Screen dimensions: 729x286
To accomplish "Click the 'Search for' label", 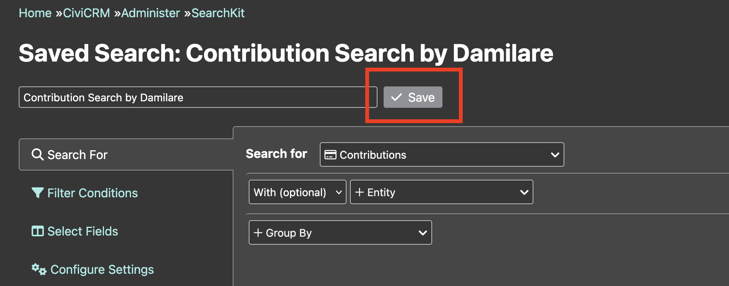I will coord(276,154).
